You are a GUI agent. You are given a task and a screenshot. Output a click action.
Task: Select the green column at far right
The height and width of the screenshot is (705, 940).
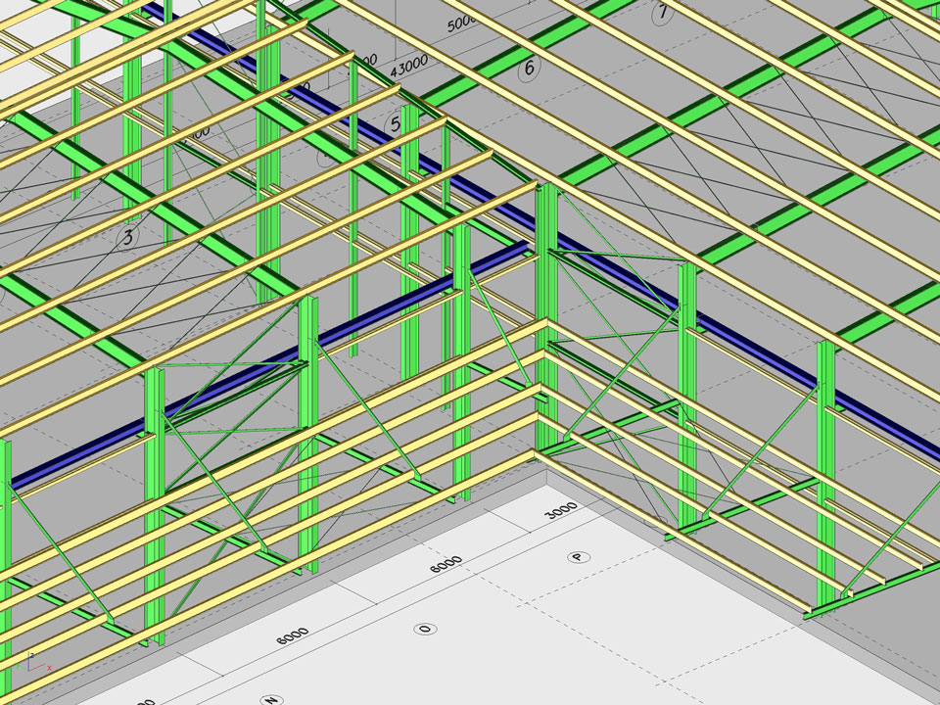tap(827, 470)
